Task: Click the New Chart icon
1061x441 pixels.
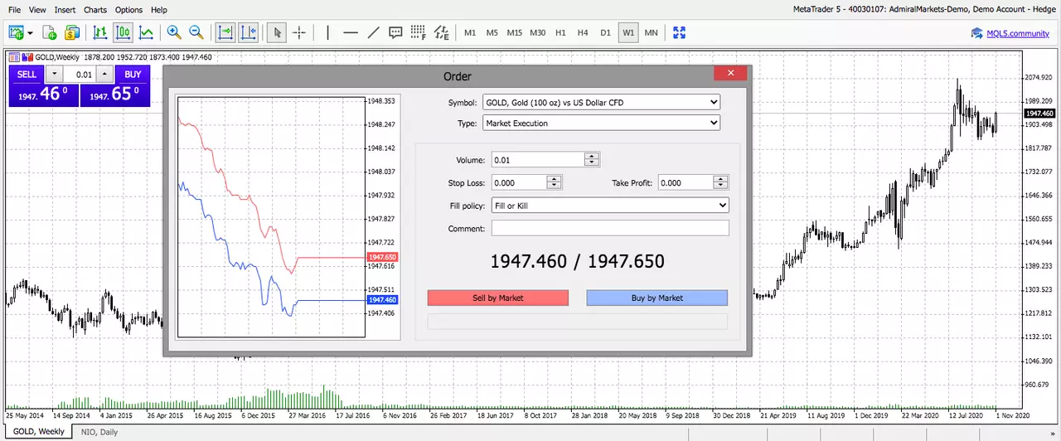Action: pos(16,33)
